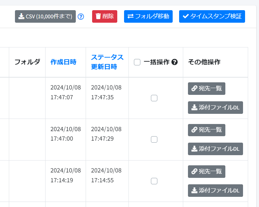This screenshot has width=259, height=207.
Task: Open 宛先一覧 for the 17:47:00 row
Action: click(x=206, y=130)
